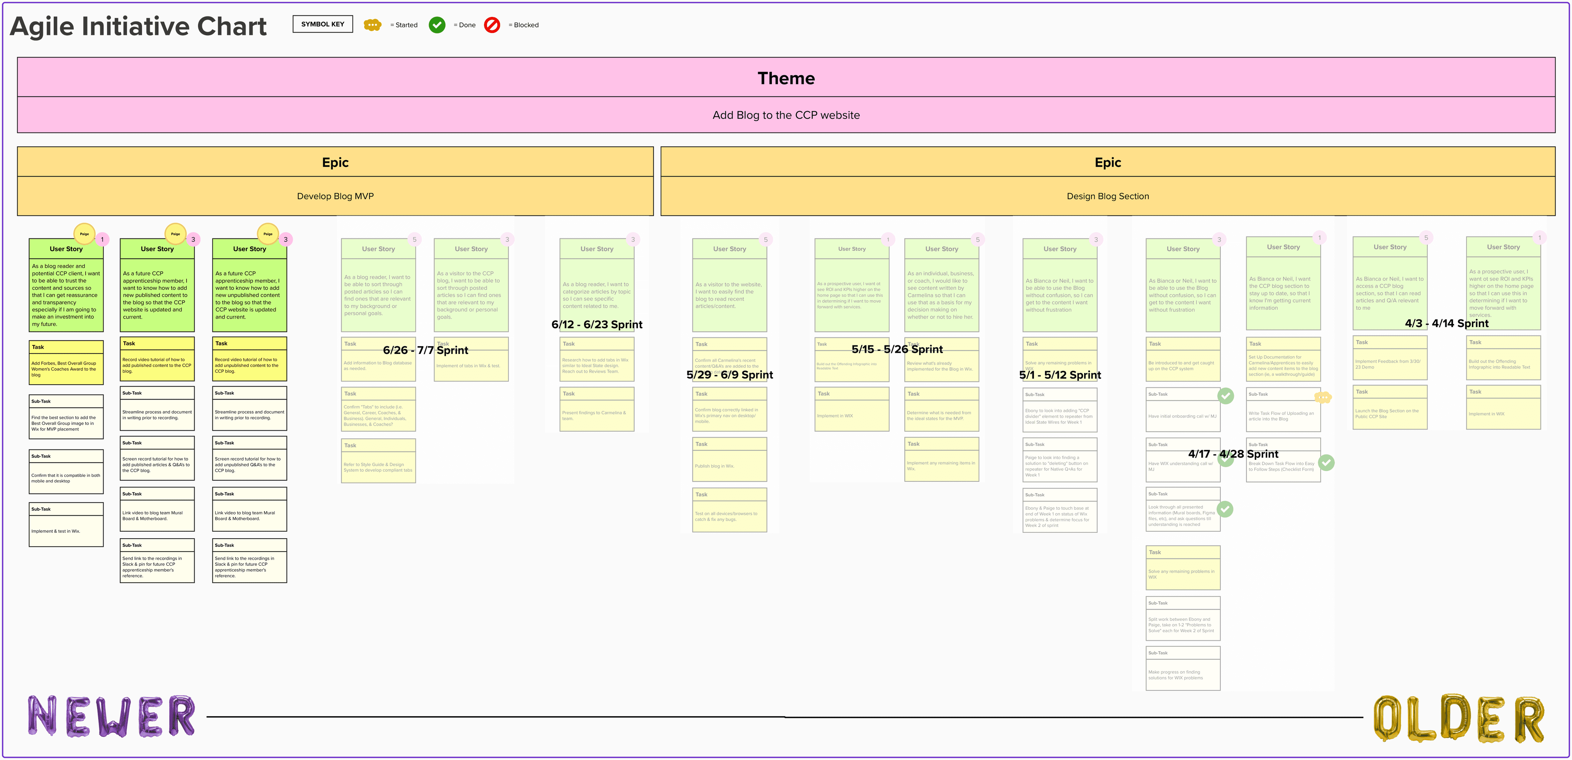Click the green Done checkmark in the symbol key
This screenshot has width=1572, height=760.
(437, 25)
